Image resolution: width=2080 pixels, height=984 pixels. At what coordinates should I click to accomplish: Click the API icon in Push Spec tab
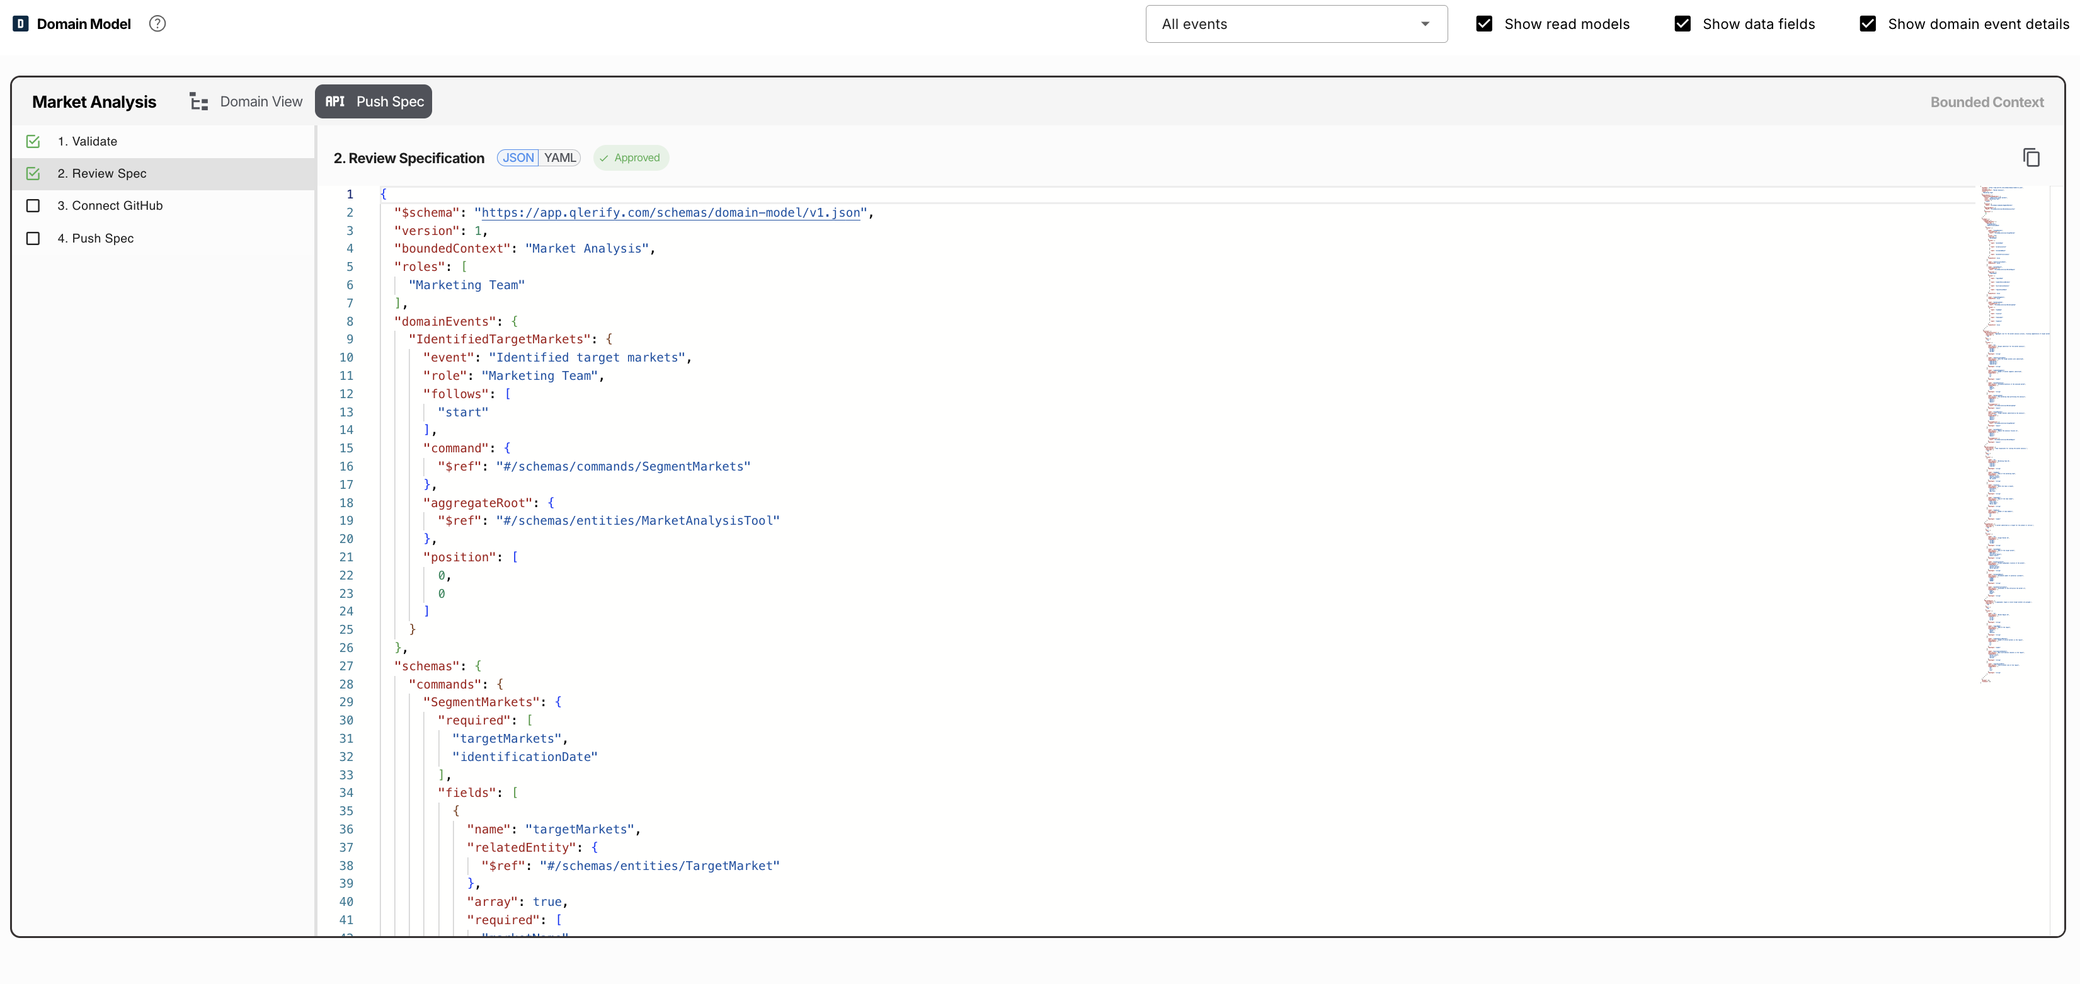pos(335,101)
